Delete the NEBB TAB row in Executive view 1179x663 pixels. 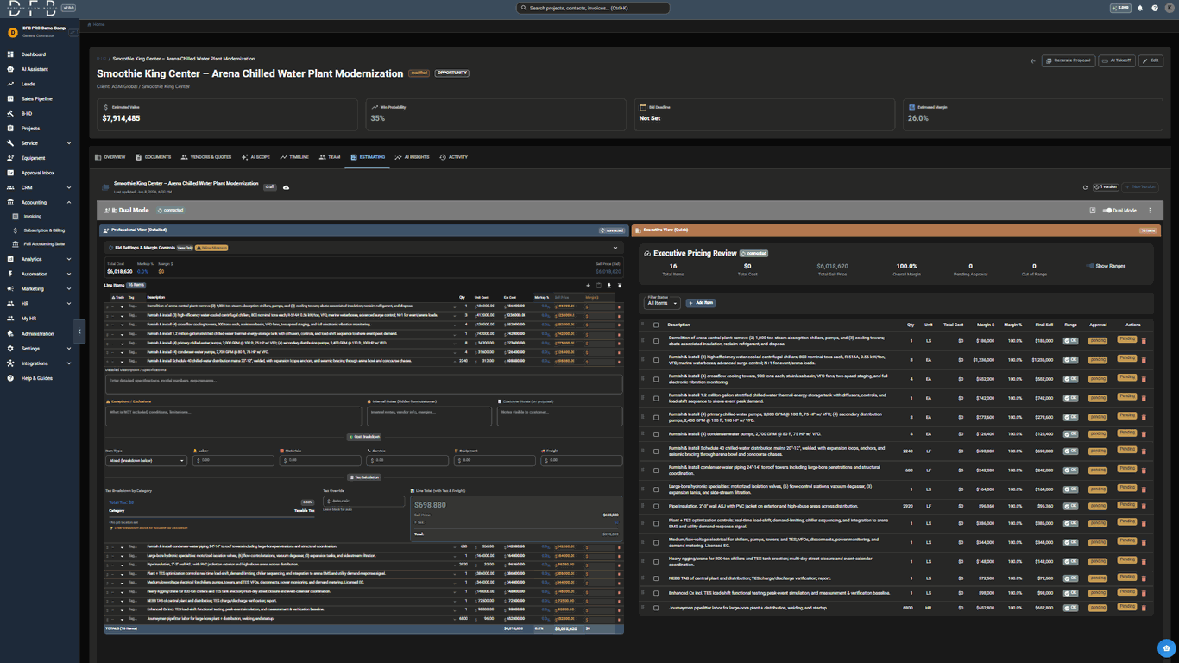(x=1144, y=578)
